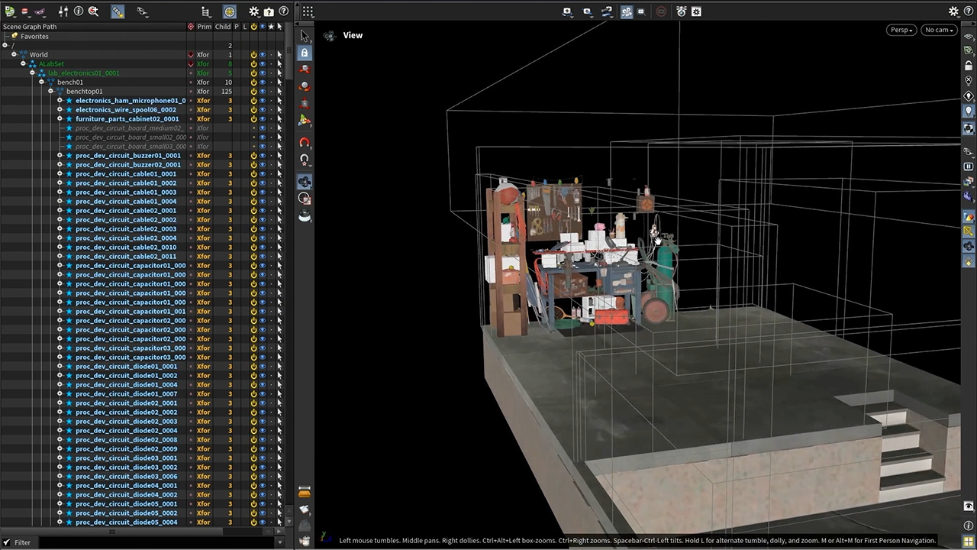Click the Scene Graph Path column header
This screenshot has height=550, width=977.
(x=30, y=27)
